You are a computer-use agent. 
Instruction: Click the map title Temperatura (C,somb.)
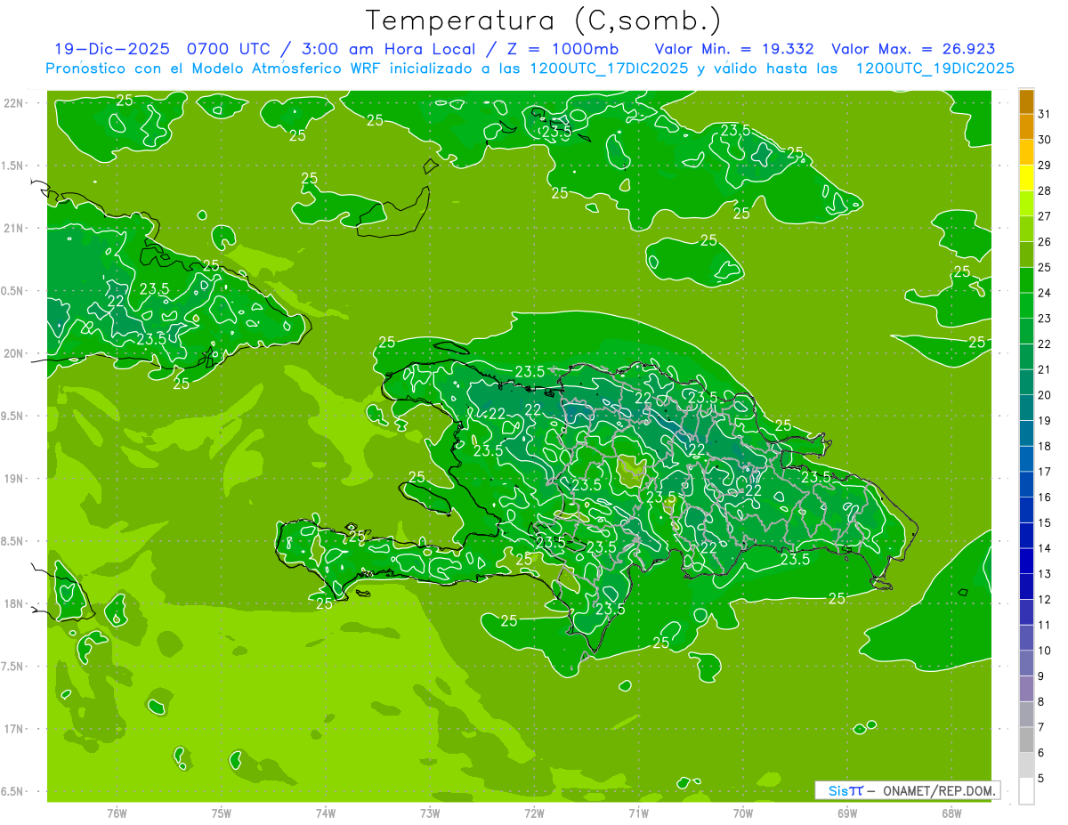pos(543,20)
